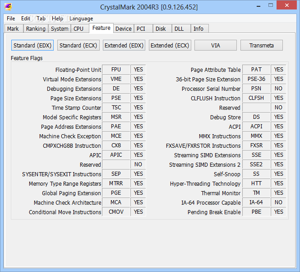Show Standard (ECX) feature flags
The height and width of the screenshot is (272, 300).
78,45
